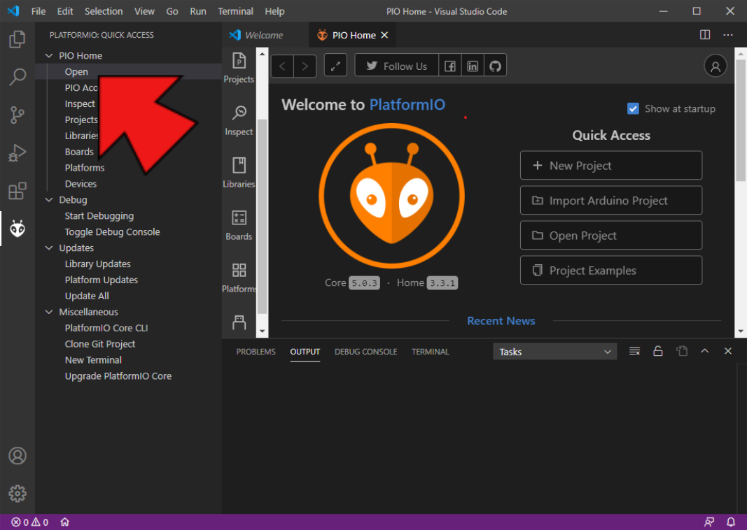Open the Extensions view icon
Viewport: 747px width, 530px height.
tap(18, 191)
